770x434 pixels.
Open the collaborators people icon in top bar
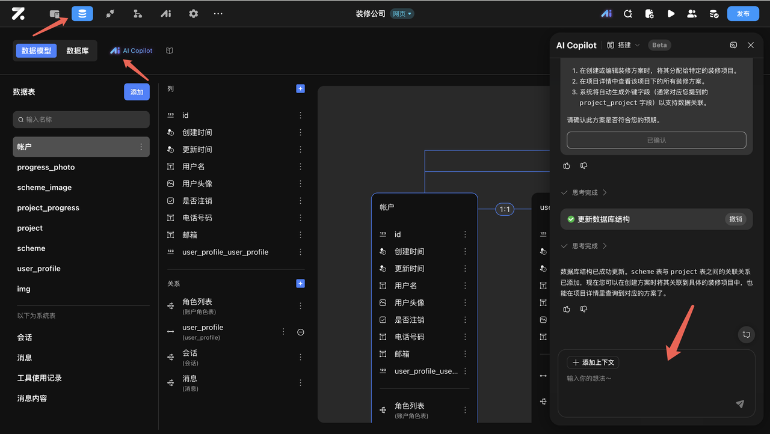pyautogui.click(x=692, y=14)
